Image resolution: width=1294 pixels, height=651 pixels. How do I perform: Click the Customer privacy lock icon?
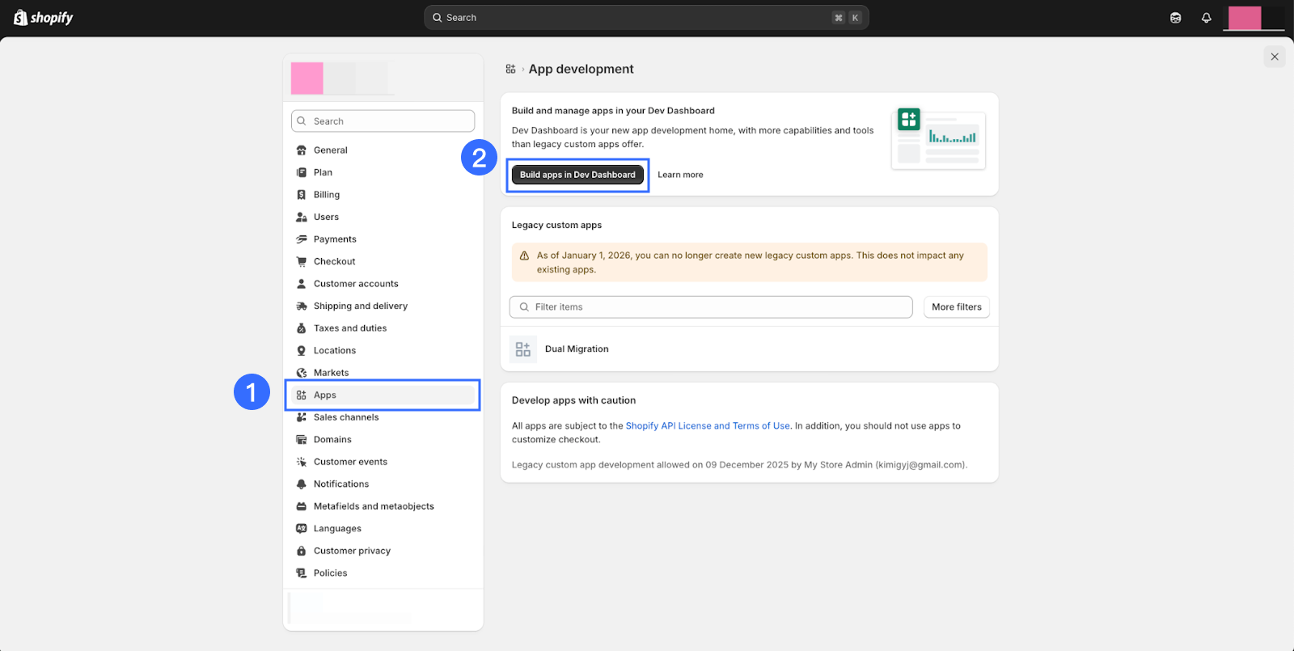pos(302,551)
